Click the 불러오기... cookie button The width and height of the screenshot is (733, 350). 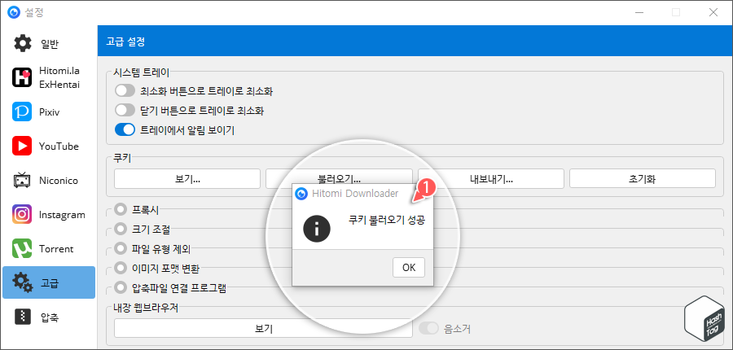coord(339,178)
